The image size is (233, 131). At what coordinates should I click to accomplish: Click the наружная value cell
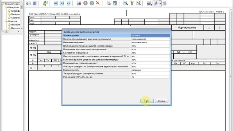coord(150,70)
